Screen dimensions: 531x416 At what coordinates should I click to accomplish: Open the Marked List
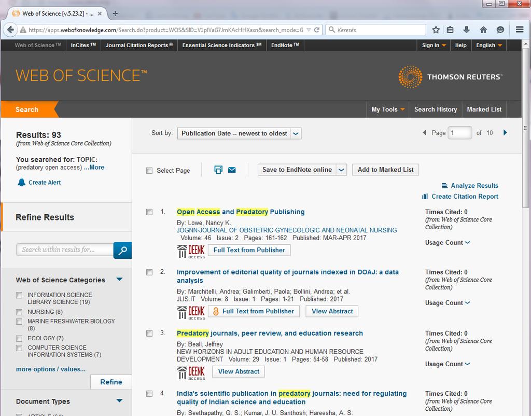coord(484,109)
